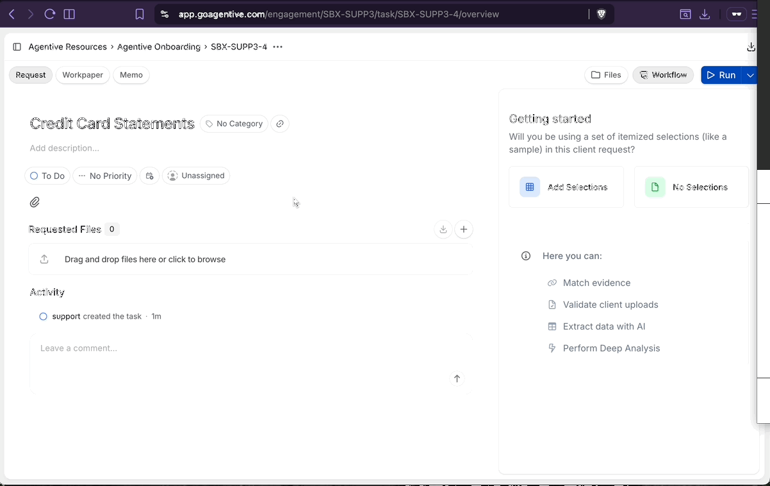Expand the Run dropdown arrow
Screen dimensions: 770x486
coord(750,75)
